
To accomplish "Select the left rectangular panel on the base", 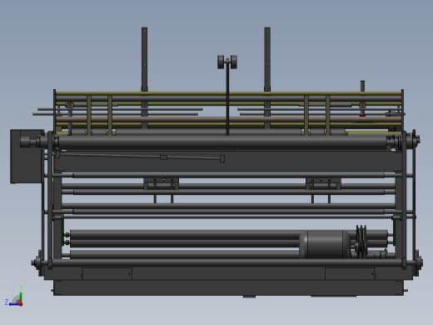I will tap(107, 273).
